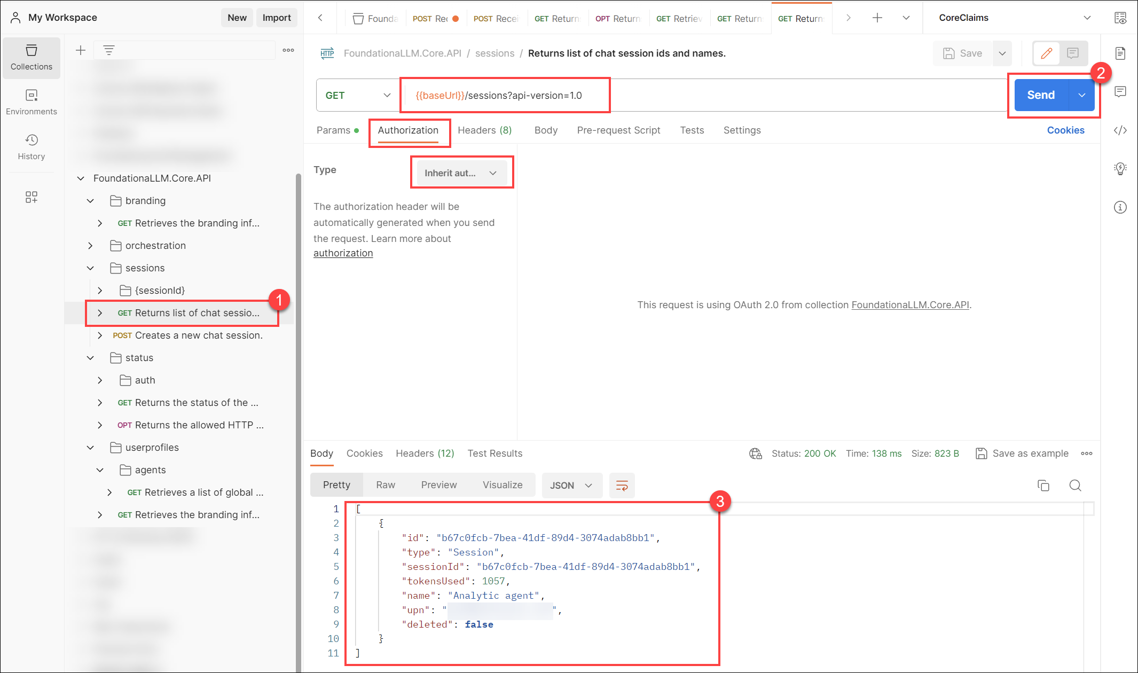Image resolution: width=1138 pixels, height=673 pixels.
Task: Open the CoreClaims environment dropdown
Action: pos(1015,18)
